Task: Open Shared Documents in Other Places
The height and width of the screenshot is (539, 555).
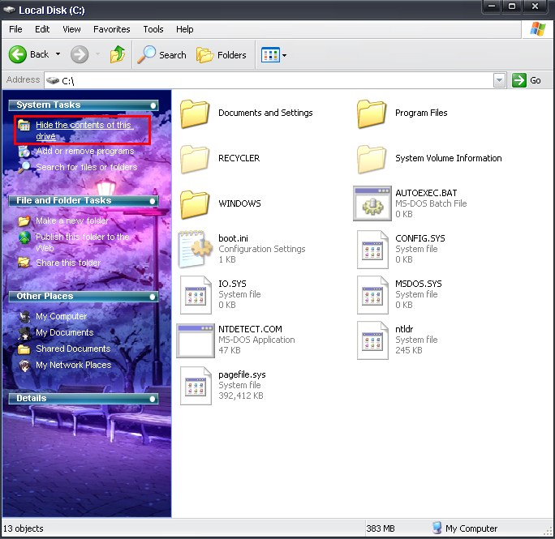Action: [x=73, y=349]
